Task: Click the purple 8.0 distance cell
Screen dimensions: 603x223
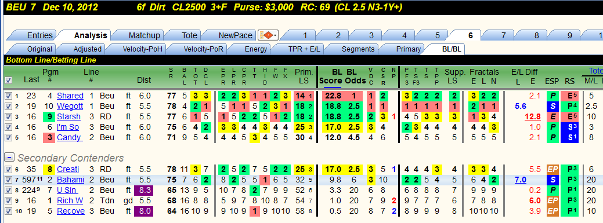Action: pyautogui.click(x=144, y=211)
